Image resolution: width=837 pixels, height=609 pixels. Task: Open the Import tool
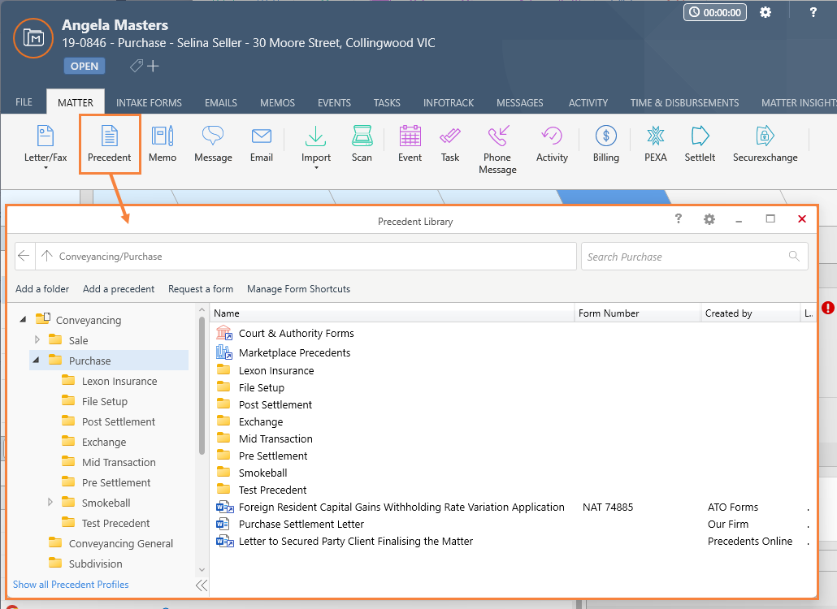point(315,144)
